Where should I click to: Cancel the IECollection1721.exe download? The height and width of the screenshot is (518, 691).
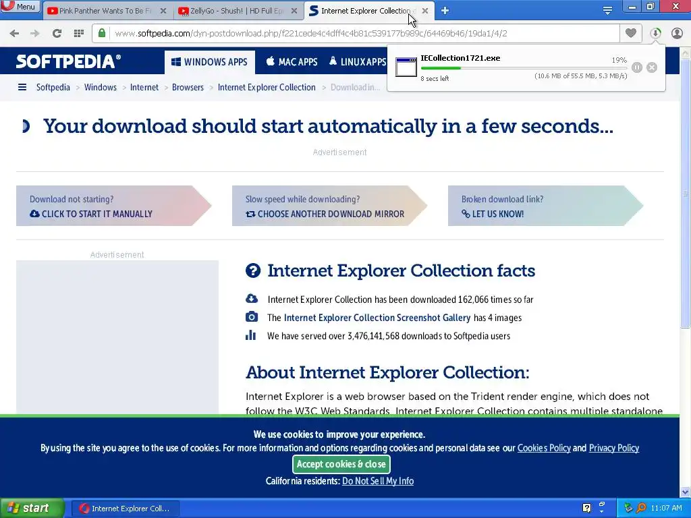click(x=652, y=67)
